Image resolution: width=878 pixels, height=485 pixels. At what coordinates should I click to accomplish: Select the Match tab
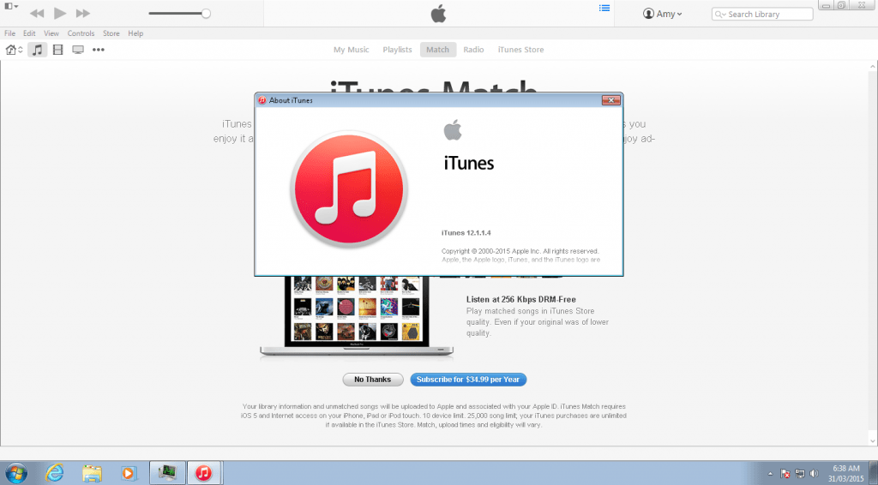coord(438,50)
